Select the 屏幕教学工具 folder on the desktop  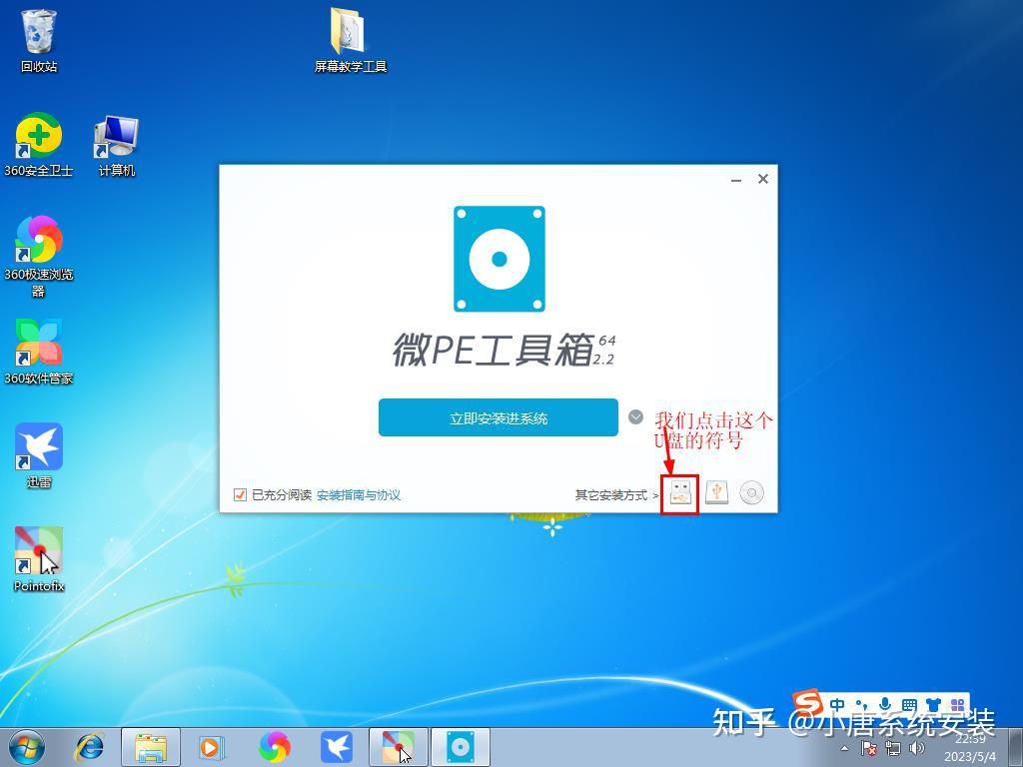pos(351,40)
